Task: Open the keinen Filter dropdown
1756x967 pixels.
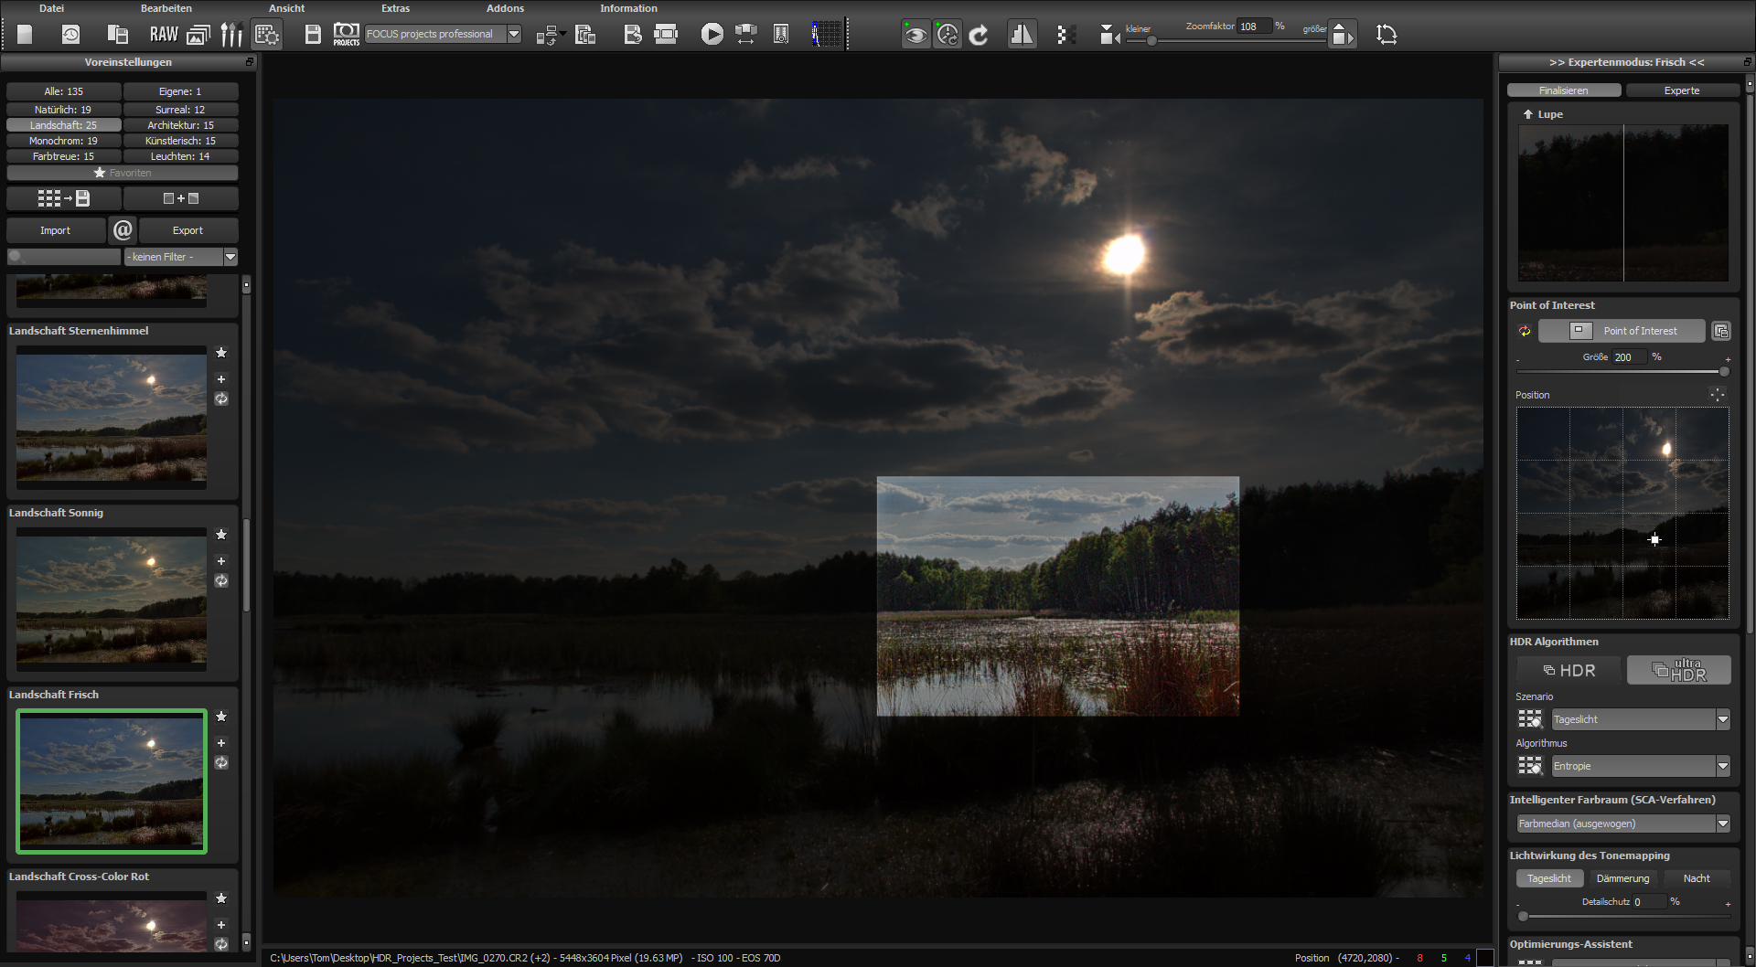Action: click(x=181, y=257)
